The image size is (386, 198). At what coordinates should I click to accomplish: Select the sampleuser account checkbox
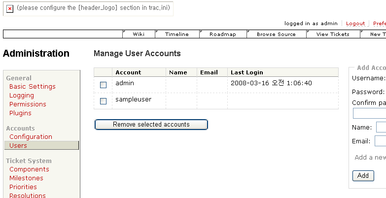[103, 101]
